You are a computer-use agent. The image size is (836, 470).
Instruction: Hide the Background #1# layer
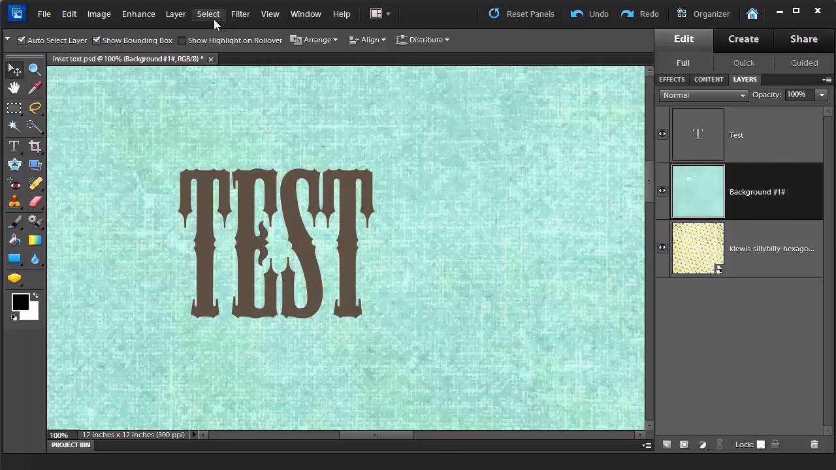coord(662,190)
